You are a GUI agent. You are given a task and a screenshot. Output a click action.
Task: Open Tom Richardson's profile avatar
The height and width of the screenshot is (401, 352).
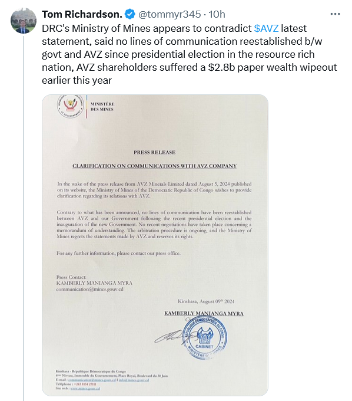pos(23,21)
